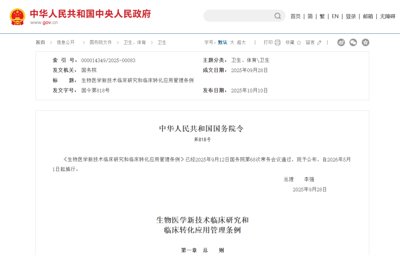Open the 邮箱 mailbox link
400x255 pixels.
(x=368, y=16)
